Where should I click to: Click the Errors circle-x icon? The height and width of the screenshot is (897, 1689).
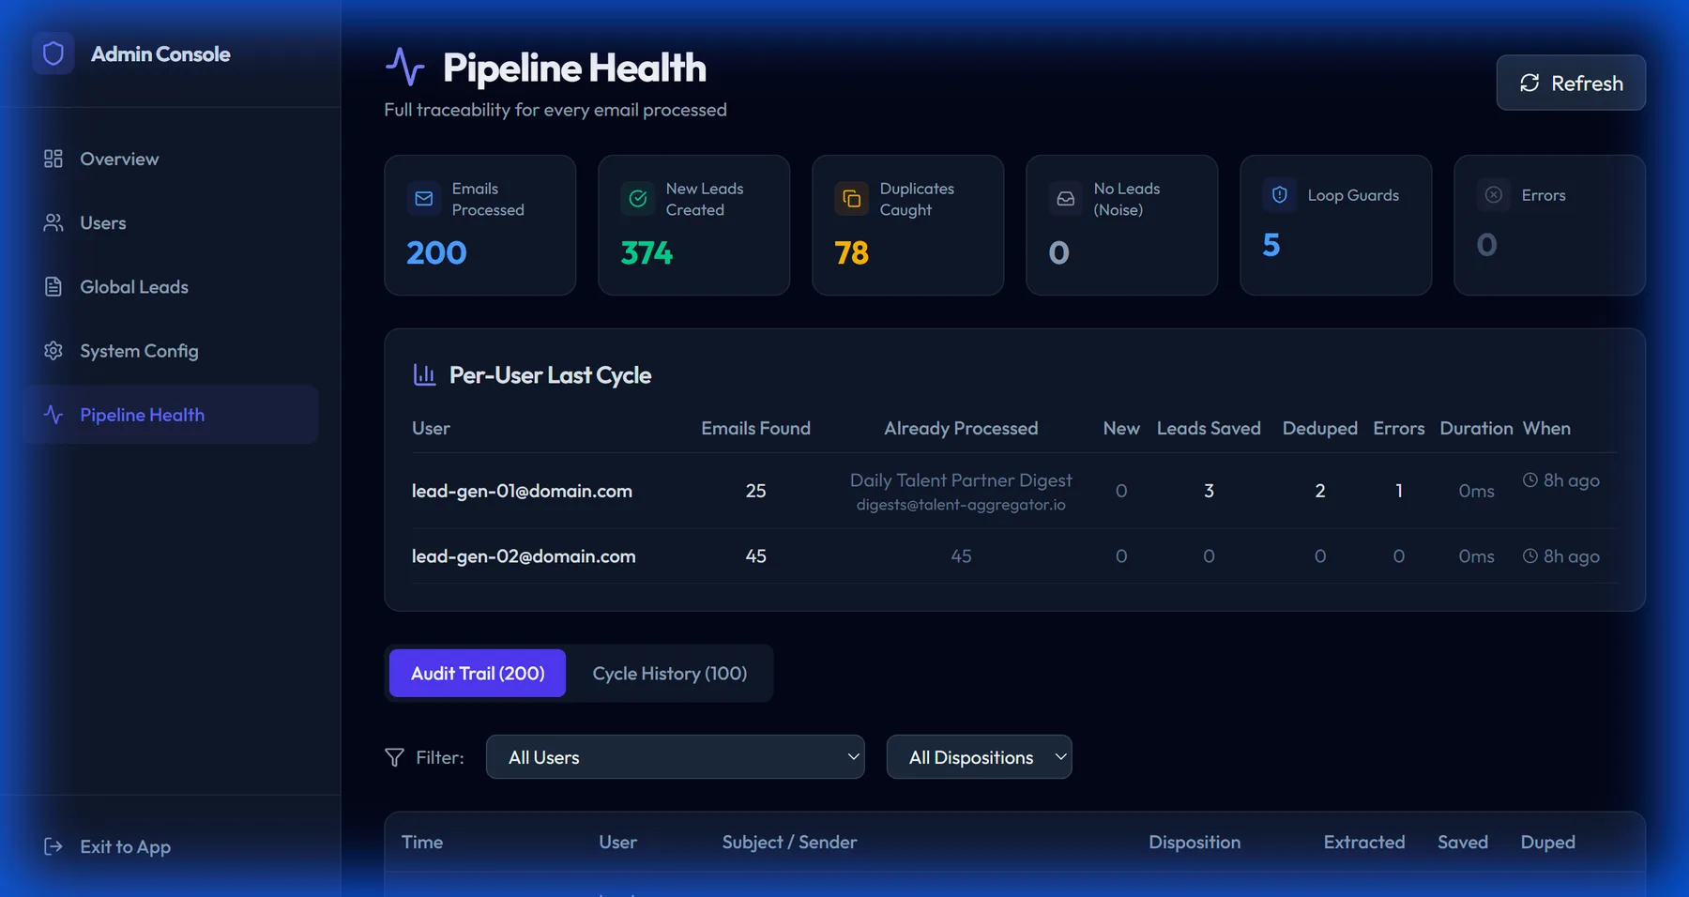1494,194
